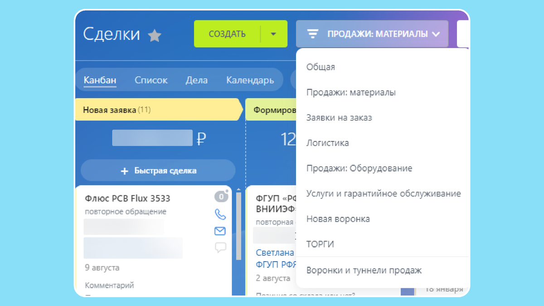Click the 2 августа date on ФГУП card
This screenshot has height=306, width=544.
click(273, 278)
